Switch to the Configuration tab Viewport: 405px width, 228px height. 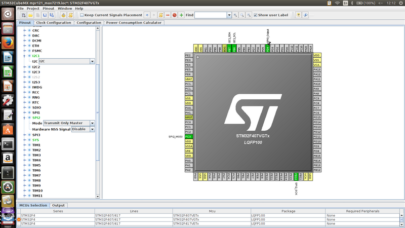(89, 23)
